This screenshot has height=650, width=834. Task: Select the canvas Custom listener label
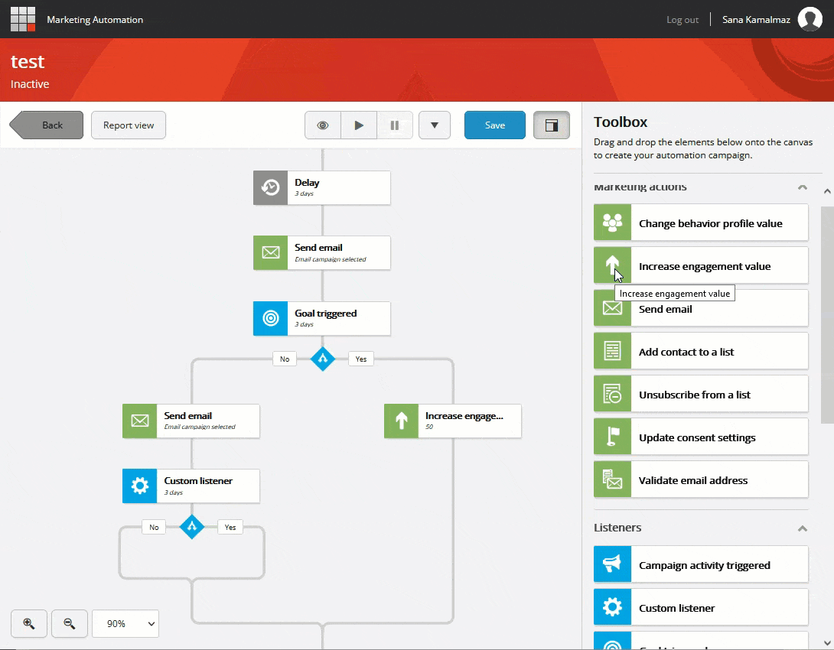(x=198, y=480)
